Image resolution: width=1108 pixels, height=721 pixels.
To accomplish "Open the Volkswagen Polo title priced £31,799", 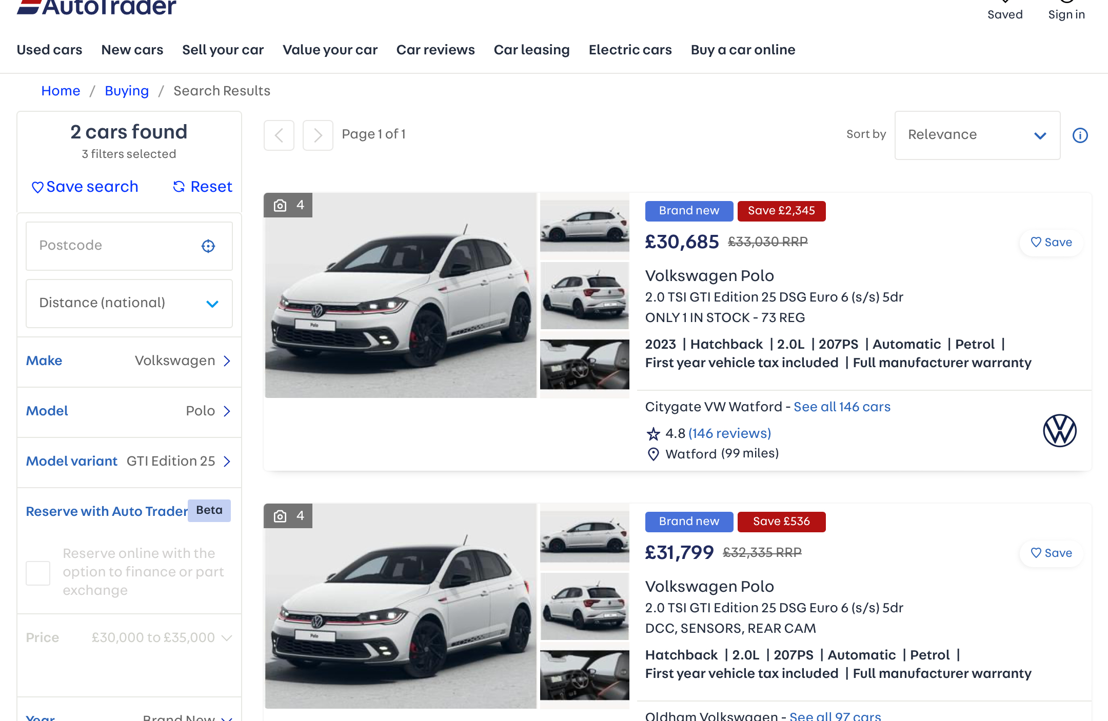I will (x=709, y=587).
